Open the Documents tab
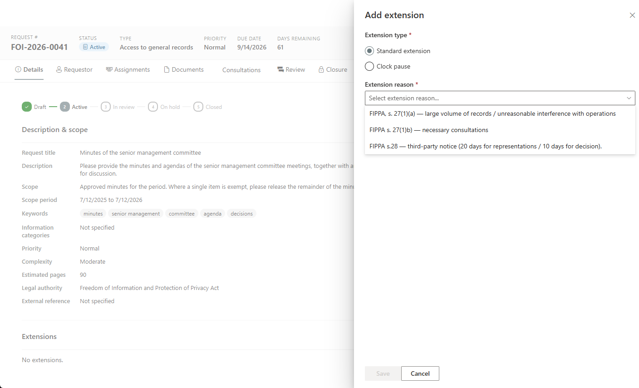This screenshot has height=388, width=639. pyautogui.click(x=184, y=69)
